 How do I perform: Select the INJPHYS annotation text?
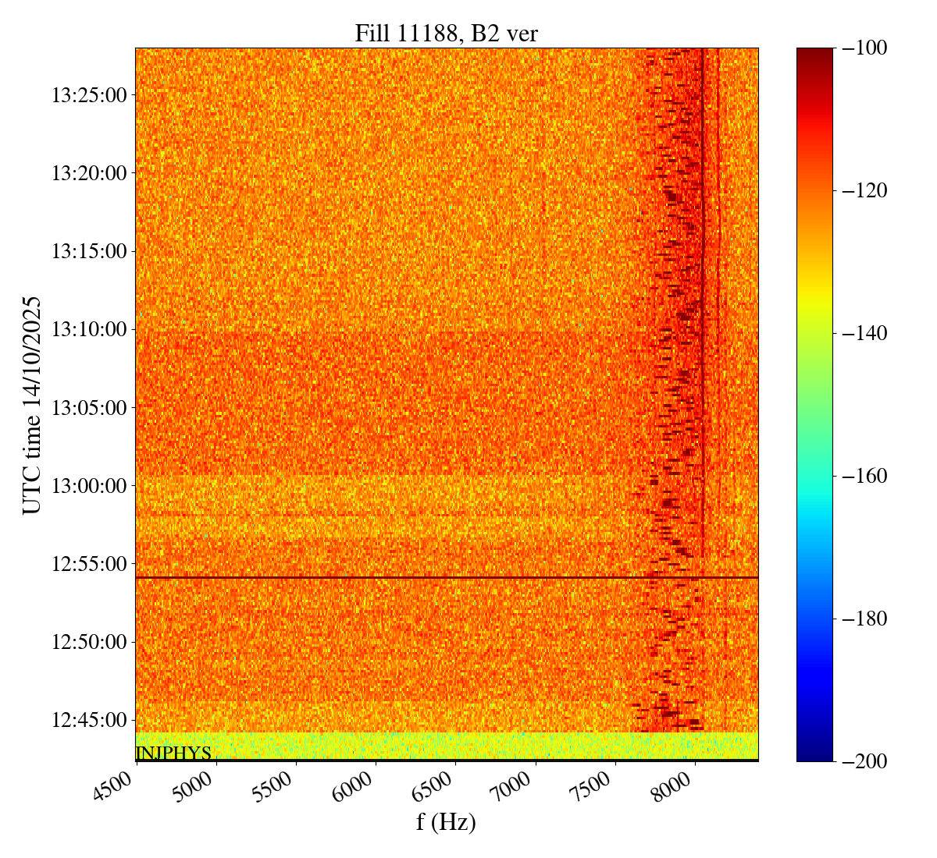pyautogui.click(x=173, y=753)
